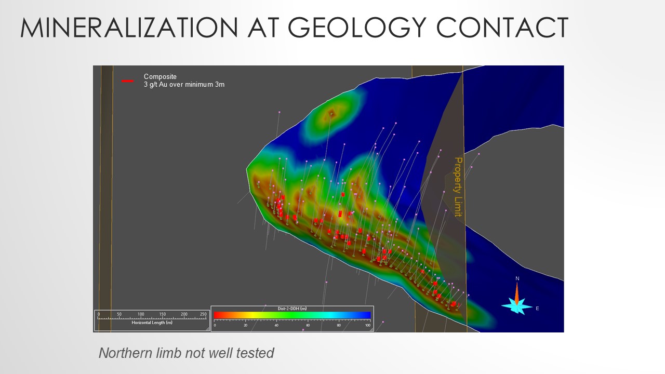Viewport: 665px width, 374px height.
Task: Click the 0 tick label on color legend
Action: tap(215, 325)
